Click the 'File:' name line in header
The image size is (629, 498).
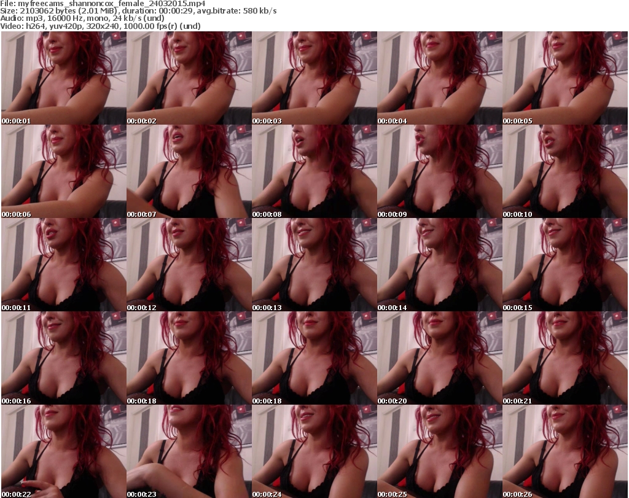tap(103, 4)
